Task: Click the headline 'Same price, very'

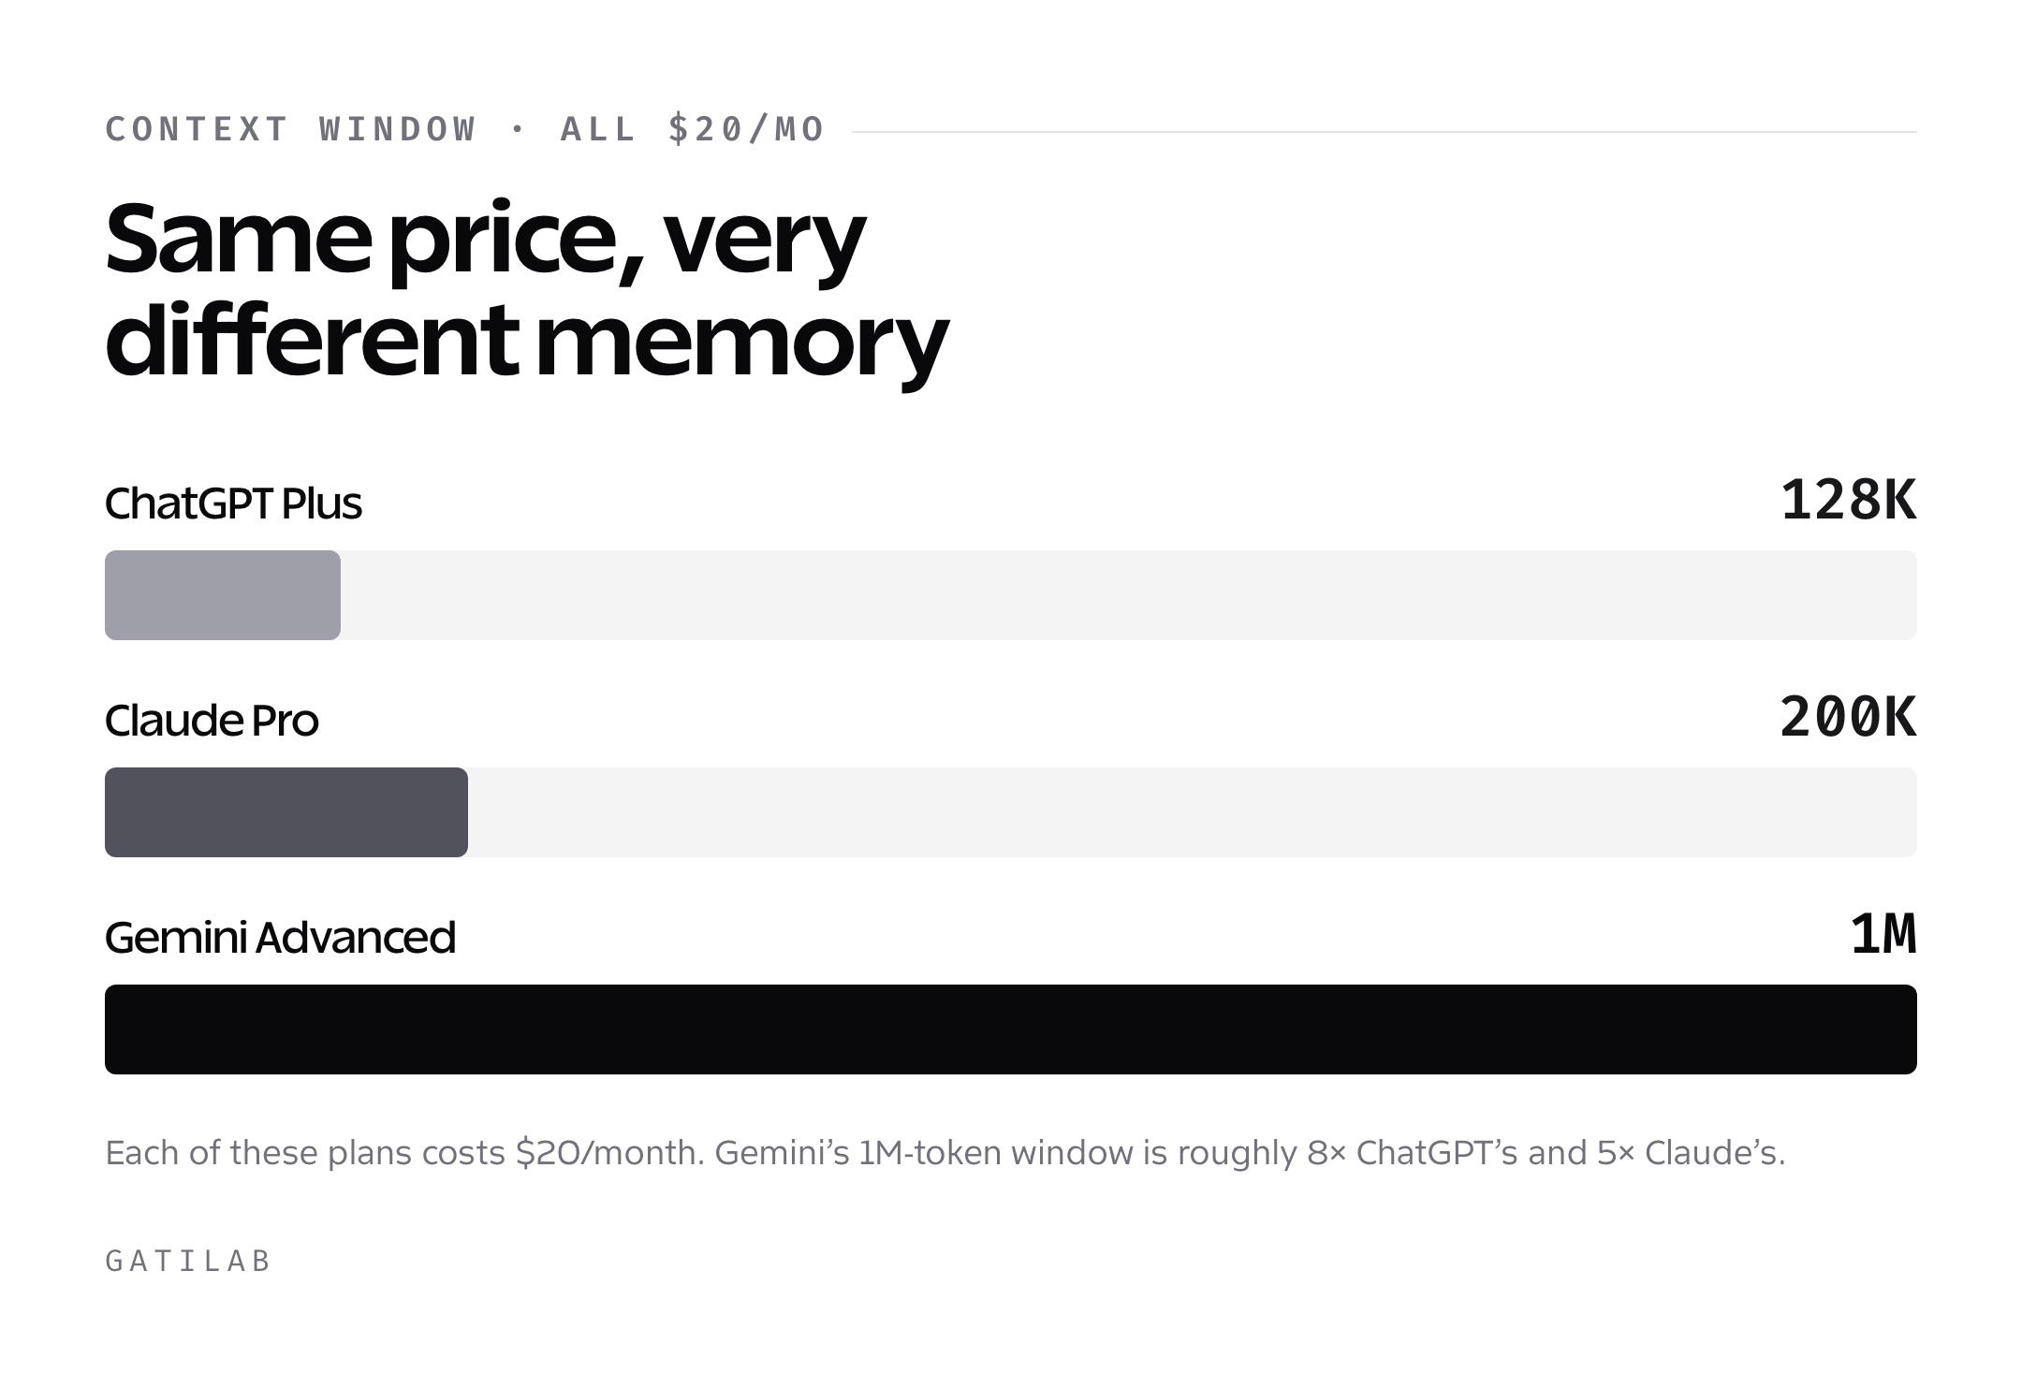Action: pos(485,241)
